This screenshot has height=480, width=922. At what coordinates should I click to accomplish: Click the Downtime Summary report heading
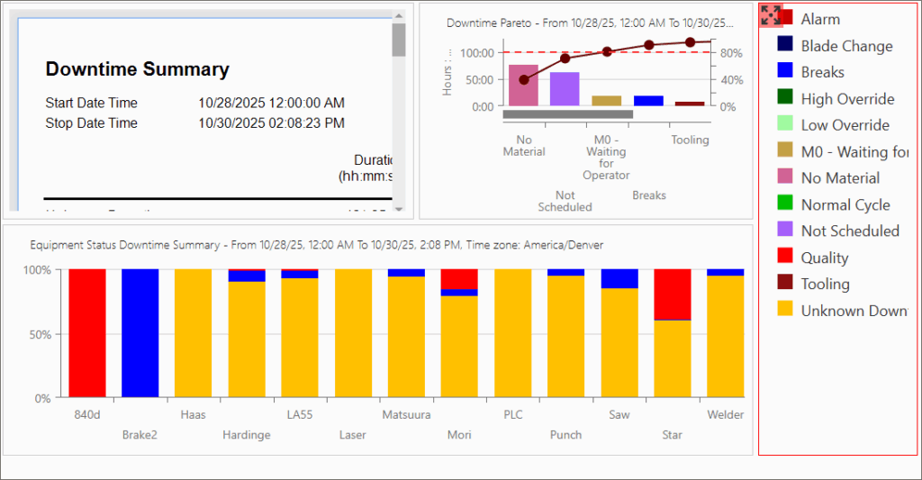(x=137, y=69)
